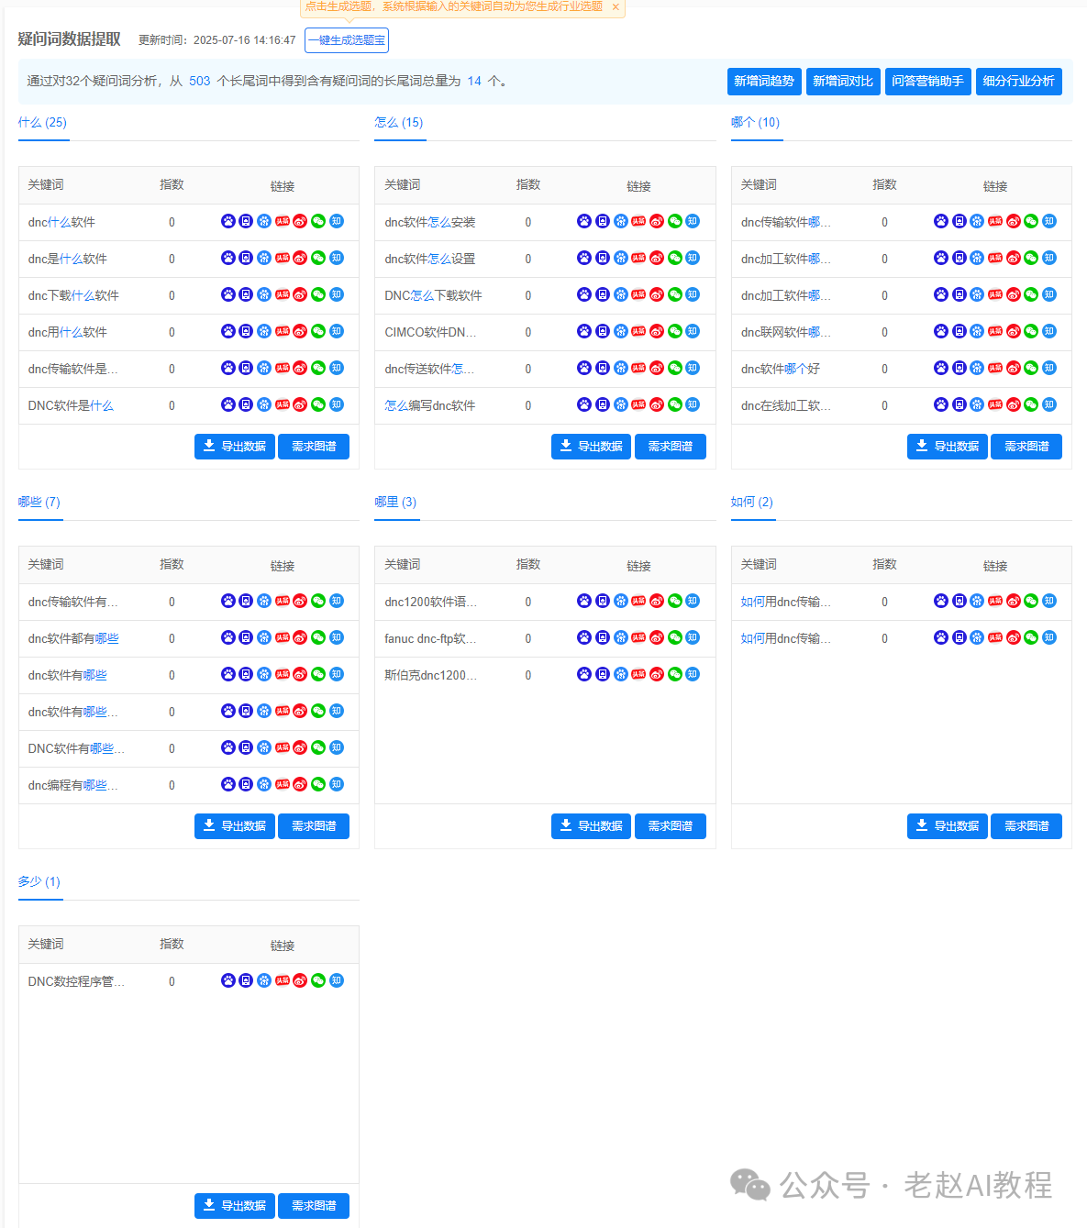Open Toutiao icon in dnc用什么软件 row
The image size is (1087, 1228).
(283, 331)
